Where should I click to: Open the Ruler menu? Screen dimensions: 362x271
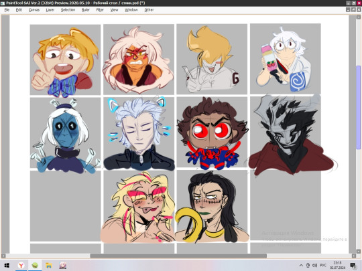click(x=86, y=9)
